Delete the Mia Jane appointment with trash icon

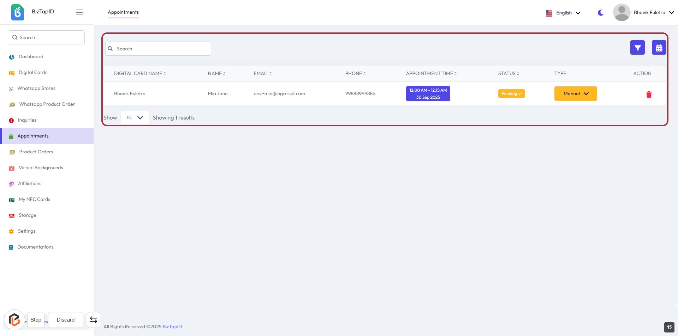click(x=649, y=94)
